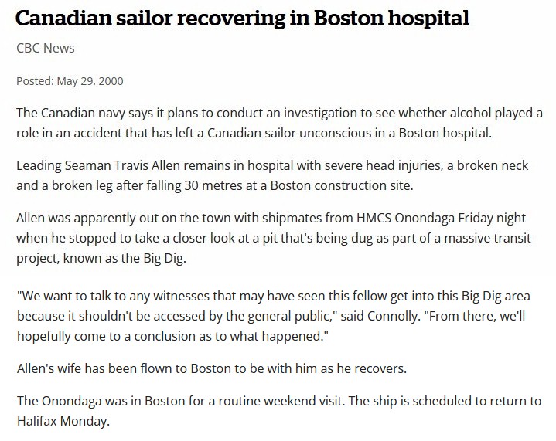This screenshot has height=441, width=556.
Task: Click the paragraph starting "The Canadian navy says"
Action: (x=278, y=123)
